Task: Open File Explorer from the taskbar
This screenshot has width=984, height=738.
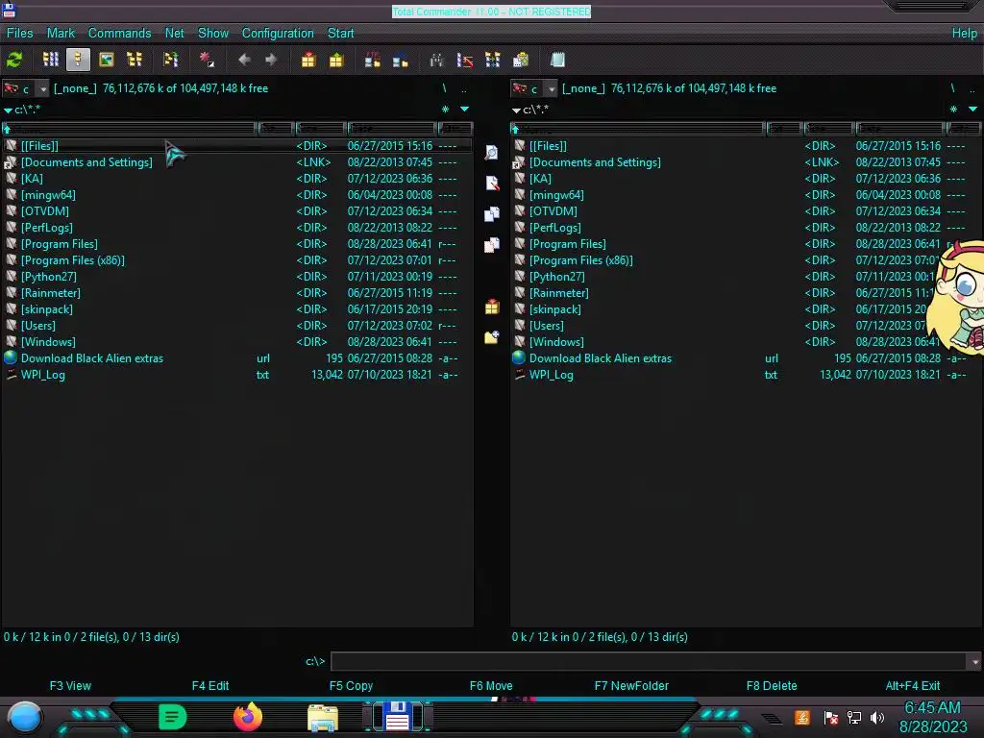Action: (323, 718)
